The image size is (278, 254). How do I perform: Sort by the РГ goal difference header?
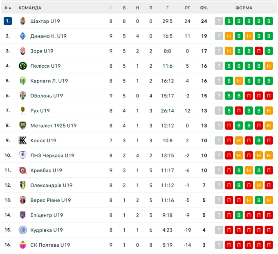click(187, 8)
